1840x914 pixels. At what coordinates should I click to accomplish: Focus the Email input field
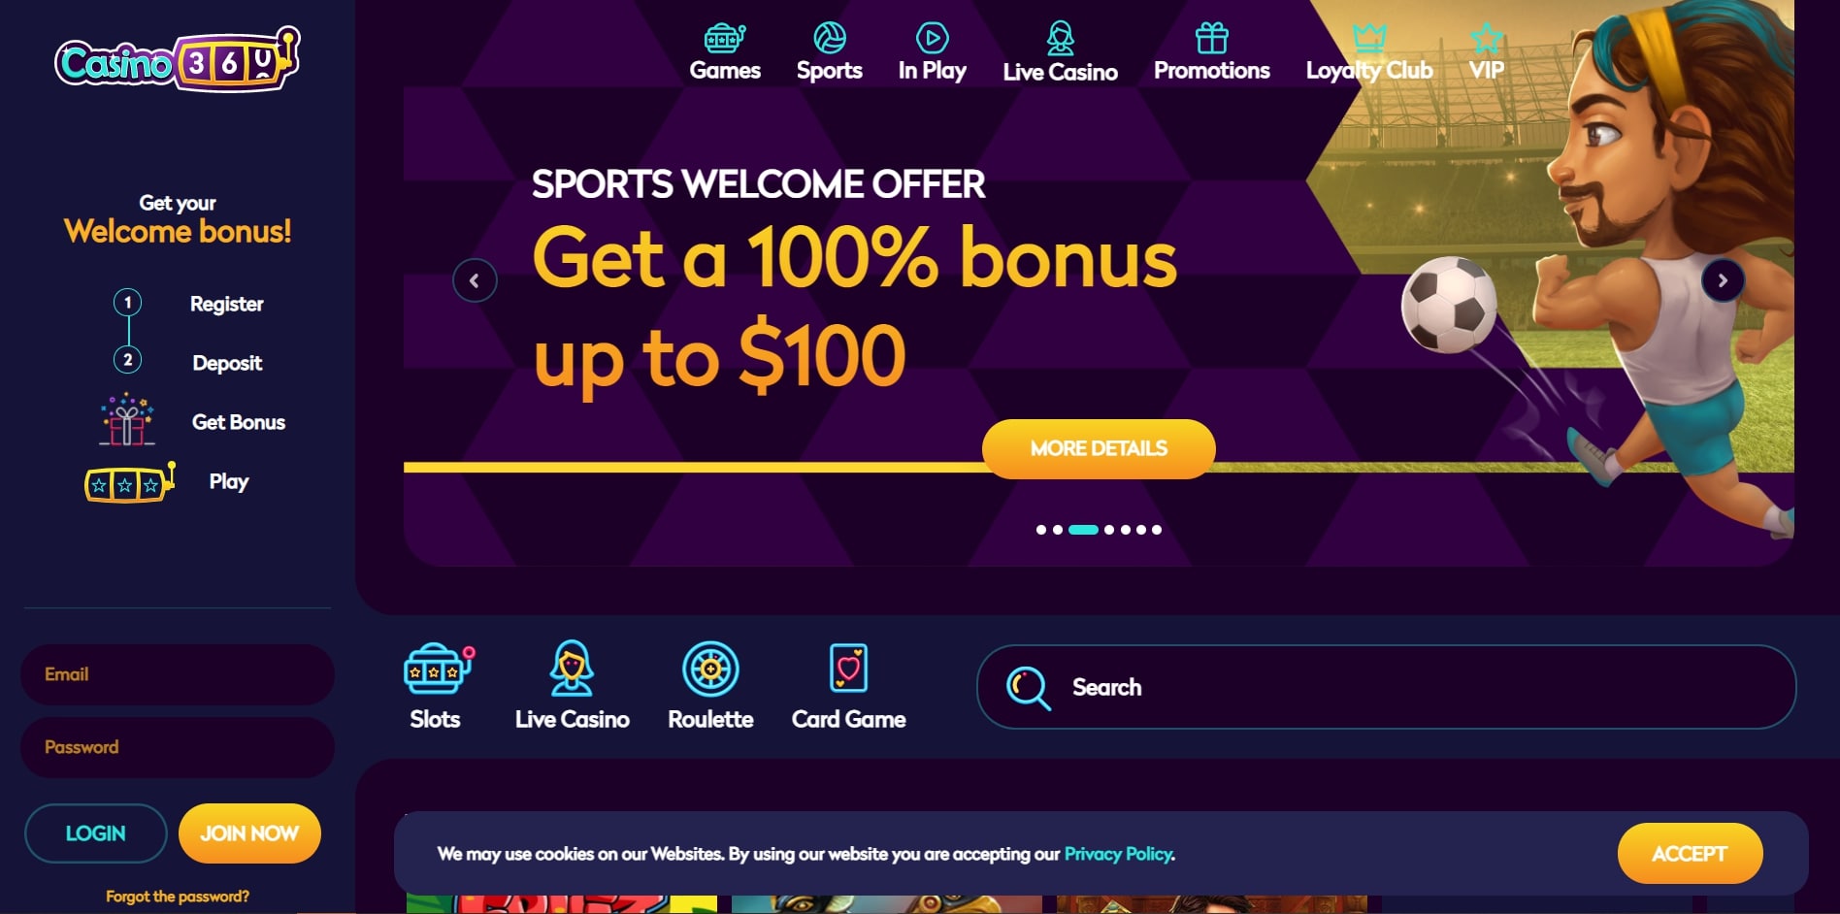click(x=178, y=674)
